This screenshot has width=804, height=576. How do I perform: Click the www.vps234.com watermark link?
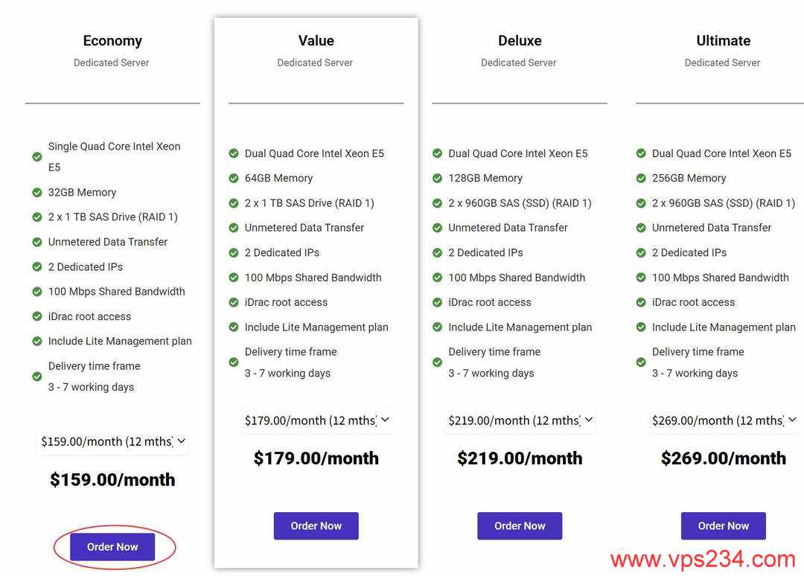point(703,559)
